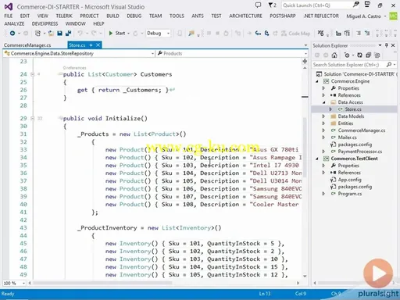Click the Miguel A. Castro account name
This screenshot has width=400, height=300.
coord(363,16)
